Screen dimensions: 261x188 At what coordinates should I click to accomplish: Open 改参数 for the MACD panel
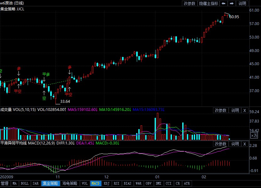(221, 144)
